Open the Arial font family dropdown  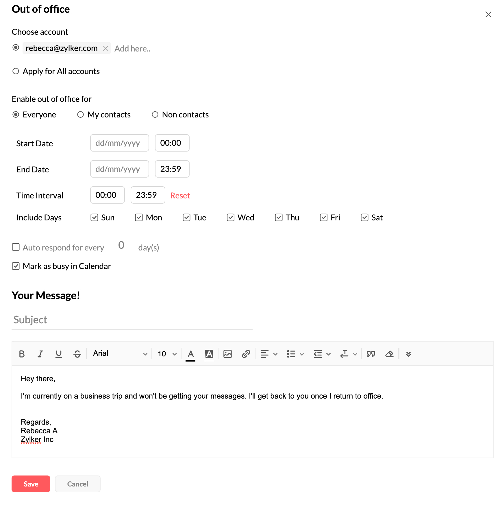pyautogui.click(x=119, y=353)
